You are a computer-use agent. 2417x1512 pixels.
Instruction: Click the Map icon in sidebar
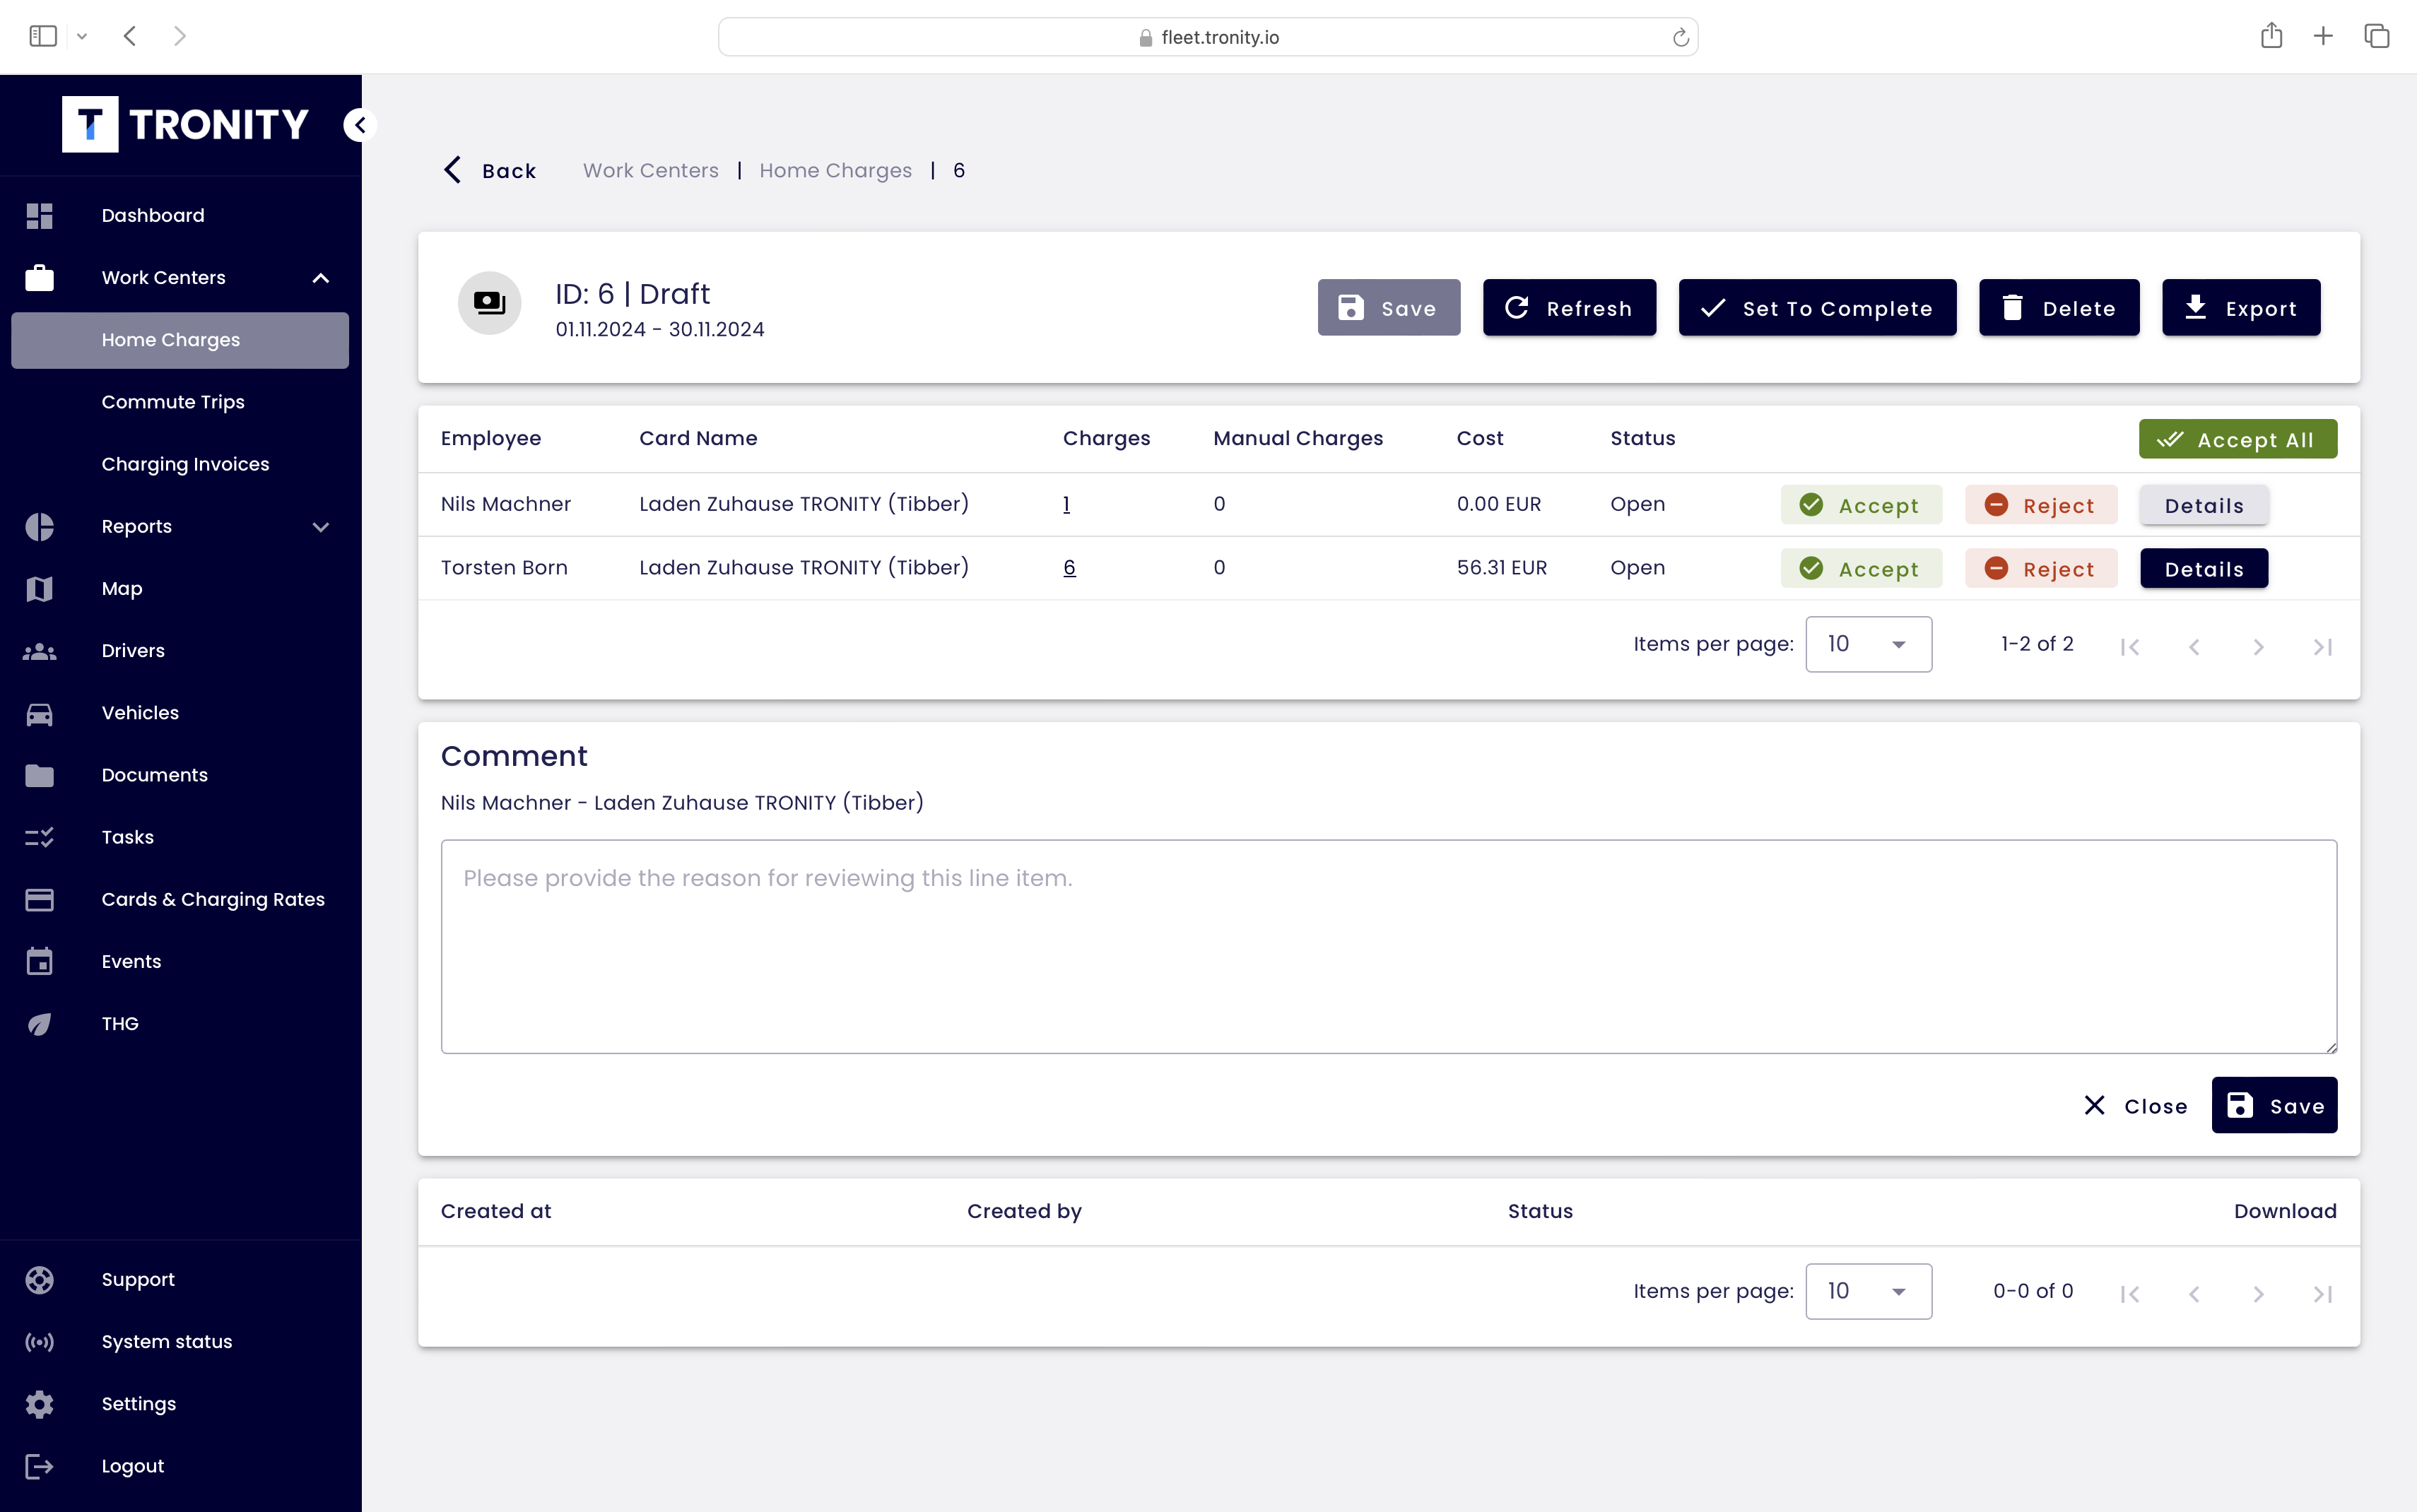point(39,588)
